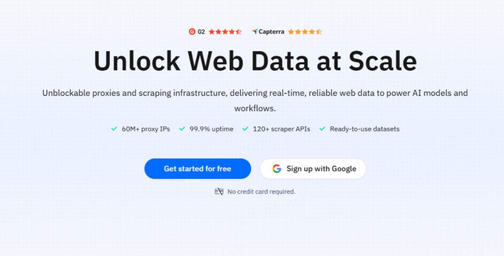
Task: Click the checkmark beside "99.9% uptime"
Action: tap(182, 129)
